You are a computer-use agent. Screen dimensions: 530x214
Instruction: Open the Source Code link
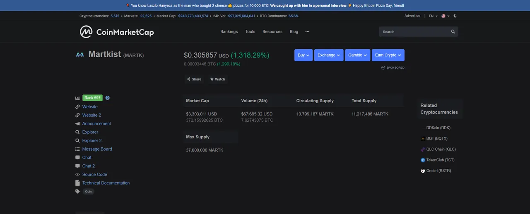94,174
